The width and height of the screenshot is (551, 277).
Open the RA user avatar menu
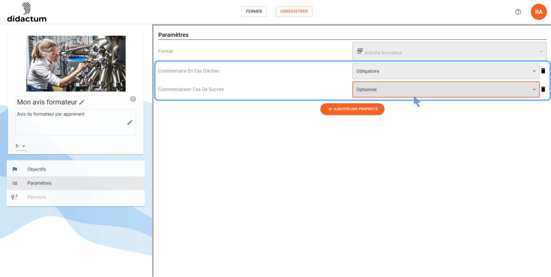[x=539, y=12]
